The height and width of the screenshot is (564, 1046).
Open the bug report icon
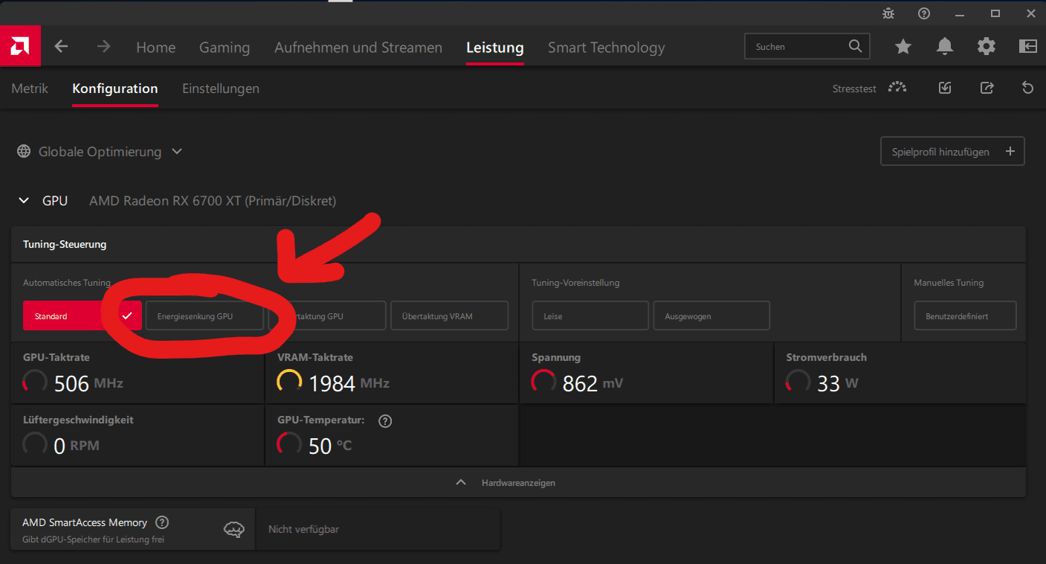888,13
